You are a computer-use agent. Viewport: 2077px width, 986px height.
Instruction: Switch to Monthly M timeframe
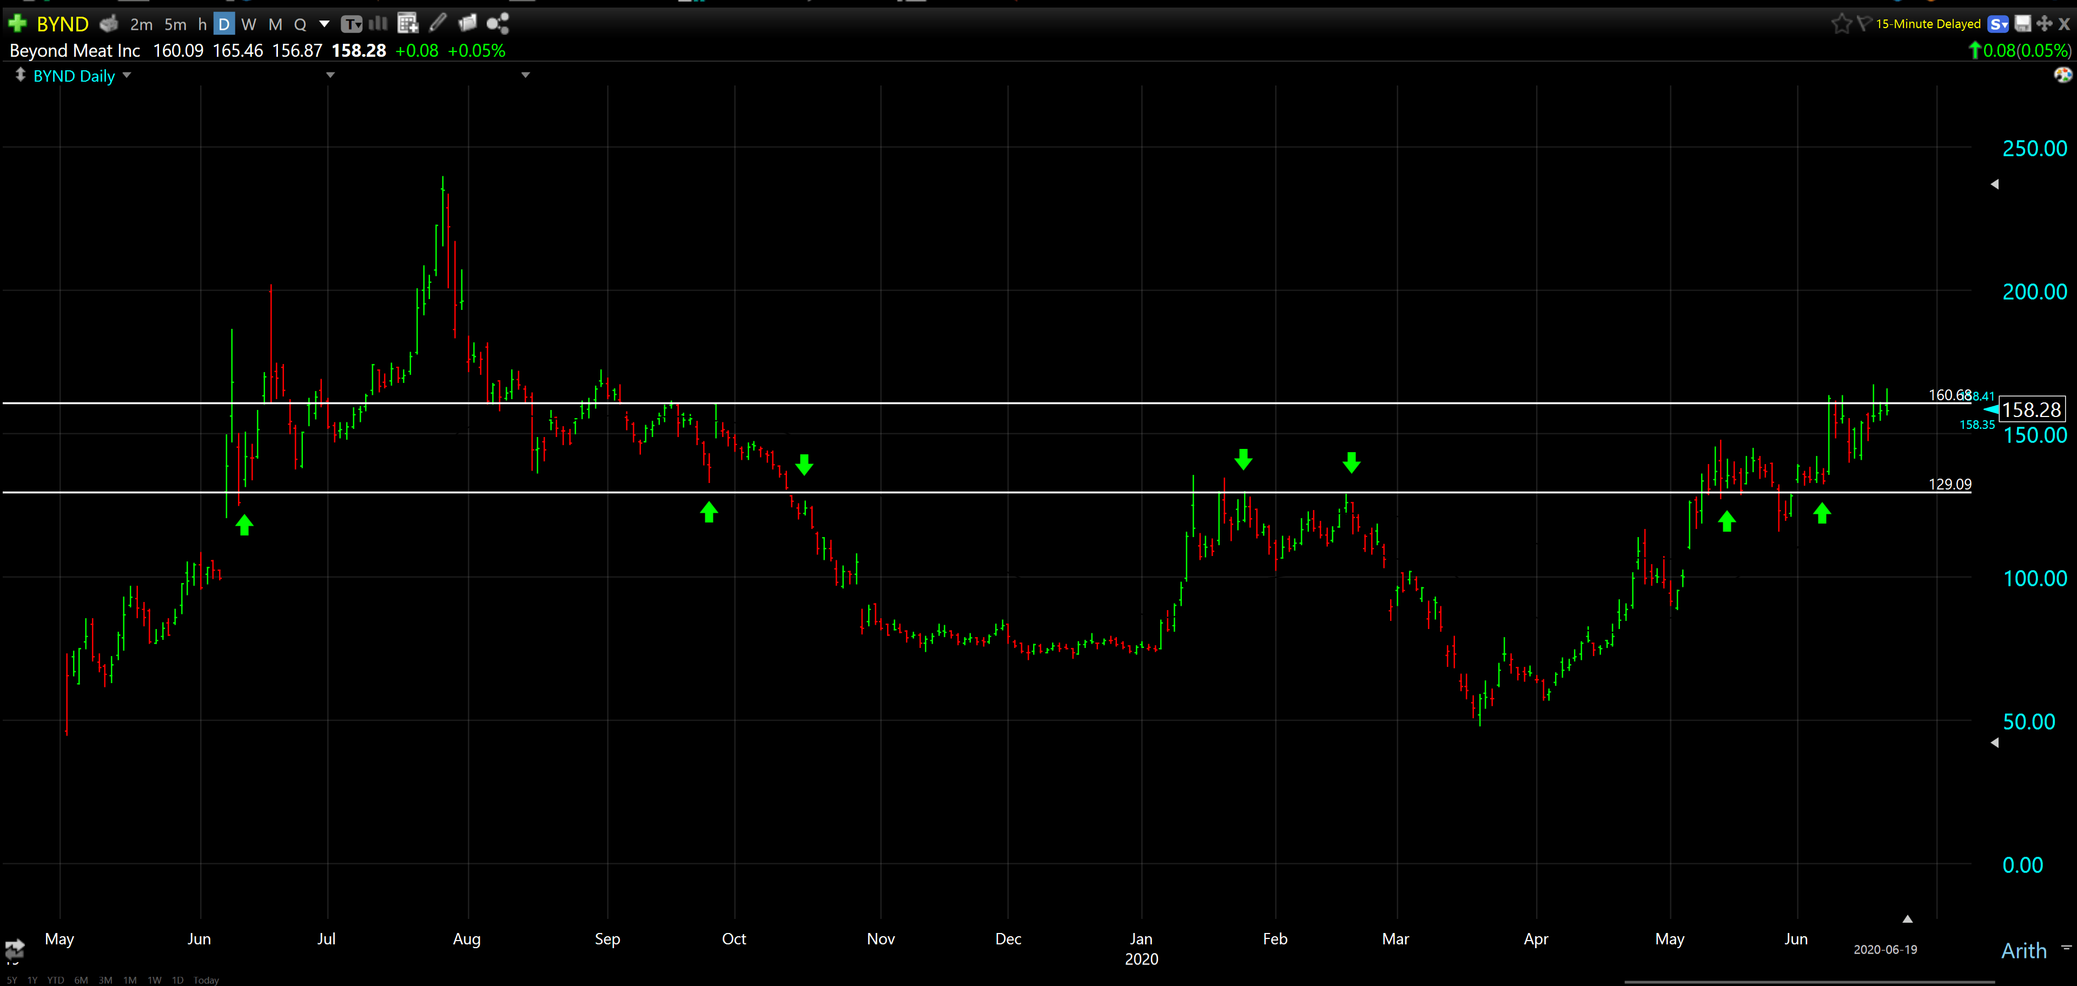click(x=276, y=25)
